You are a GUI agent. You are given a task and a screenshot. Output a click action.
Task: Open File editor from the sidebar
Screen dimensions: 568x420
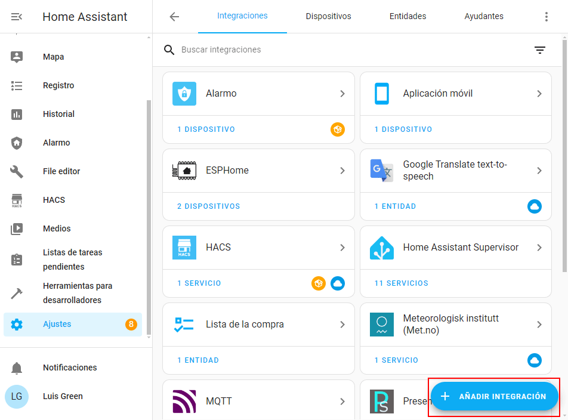point(61,171)
